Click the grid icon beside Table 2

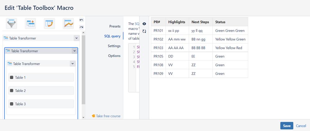[x=12, y=91]
